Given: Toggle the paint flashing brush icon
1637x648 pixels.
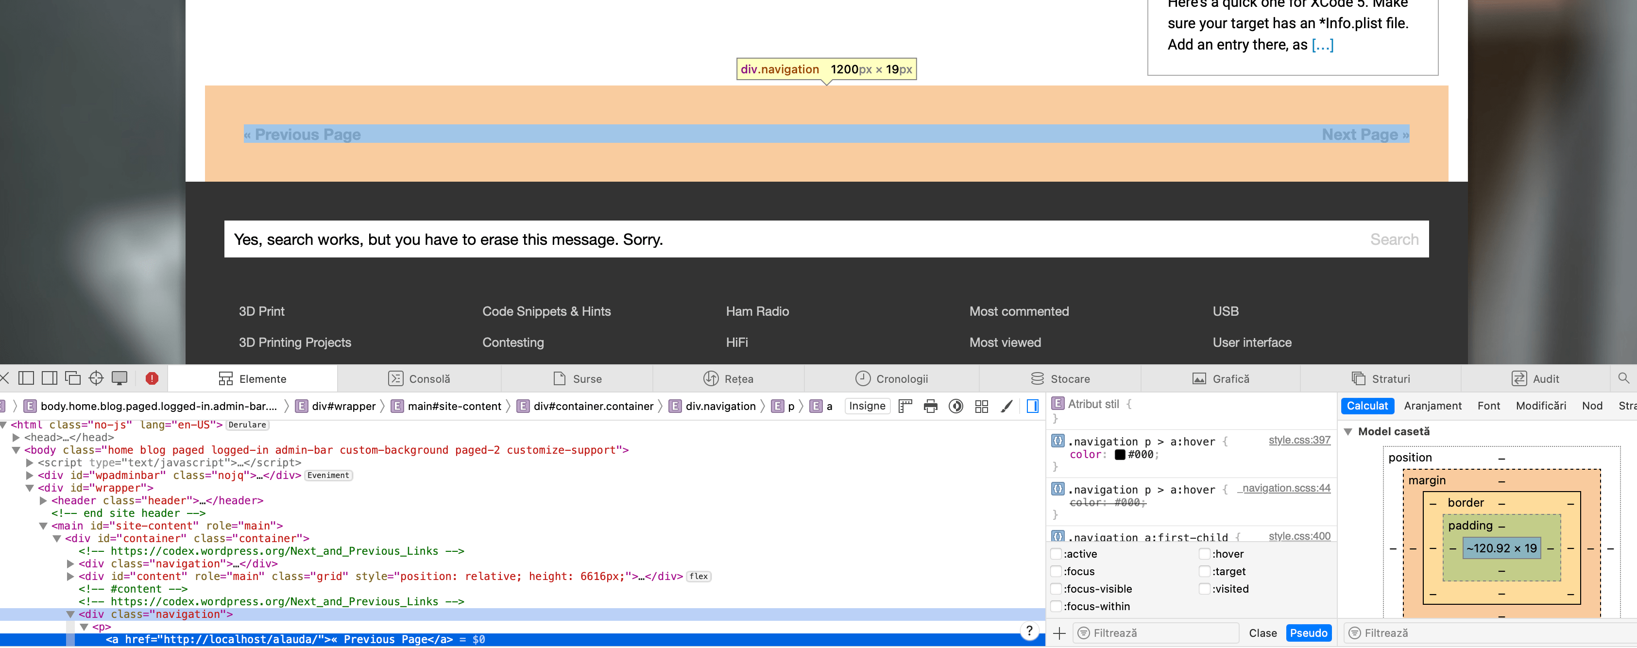Looking at the screenshot, I should pyautogui.click(x=1006, y=406).
